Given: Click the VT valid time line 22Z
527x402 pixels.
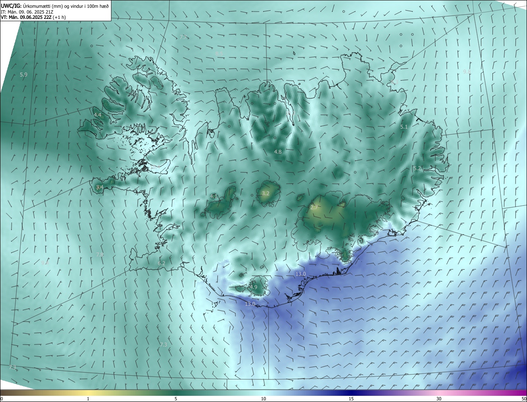Looking at the screenshot, I should 33,18.
